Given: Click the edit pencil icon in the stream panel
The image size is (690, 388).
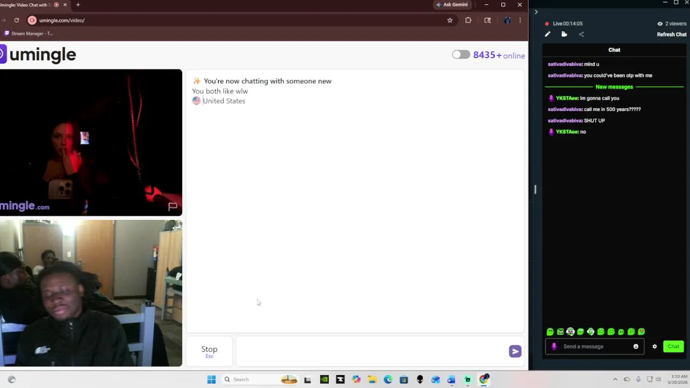Looking at the screenshot, I should (547, 34).
